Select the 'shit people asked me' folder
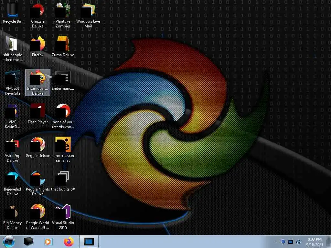The width and height of the screenshot is (331, 248). pyautogui.click(x=13, y=49)
